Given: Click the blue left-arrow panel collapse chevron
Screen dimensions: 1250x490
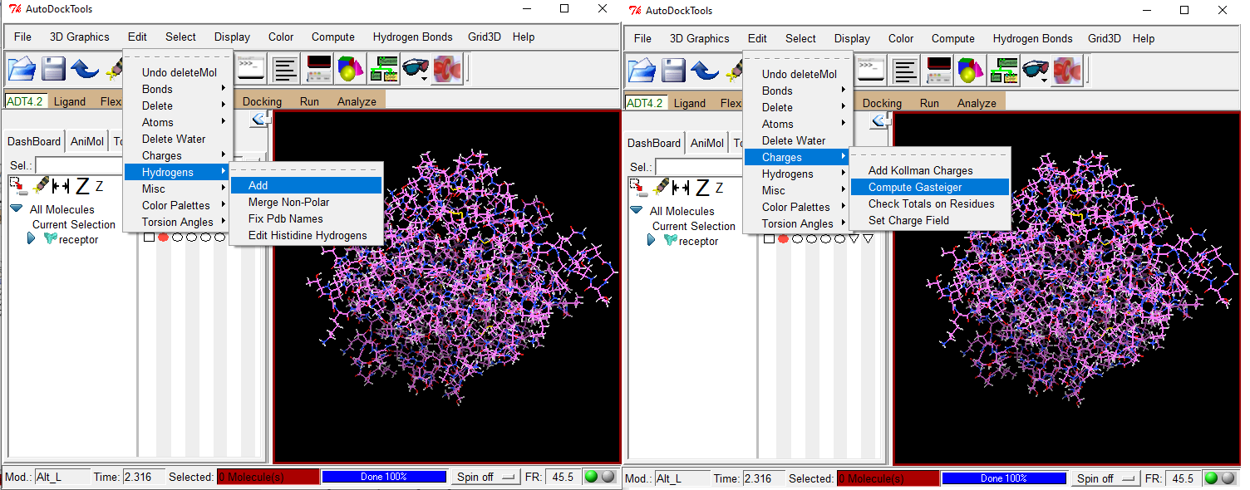Looking at the screenshot, I should [x=259, y=118].
